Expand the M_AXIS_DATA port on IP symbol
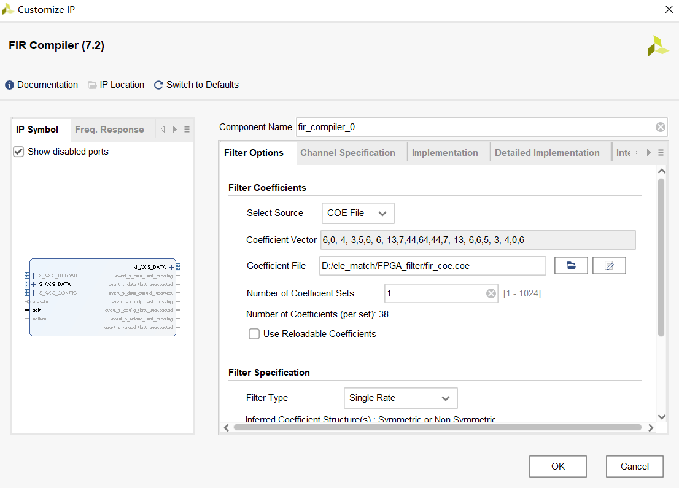Image resolution: width=679 pixels, height=488 pixels. 172,267
